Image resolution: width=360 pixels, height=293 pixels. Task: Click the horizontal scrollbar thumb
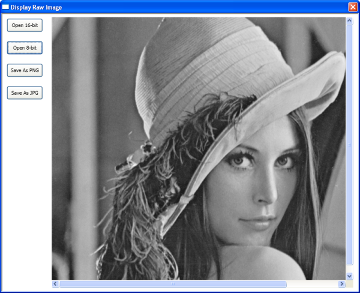coord(173,284)
